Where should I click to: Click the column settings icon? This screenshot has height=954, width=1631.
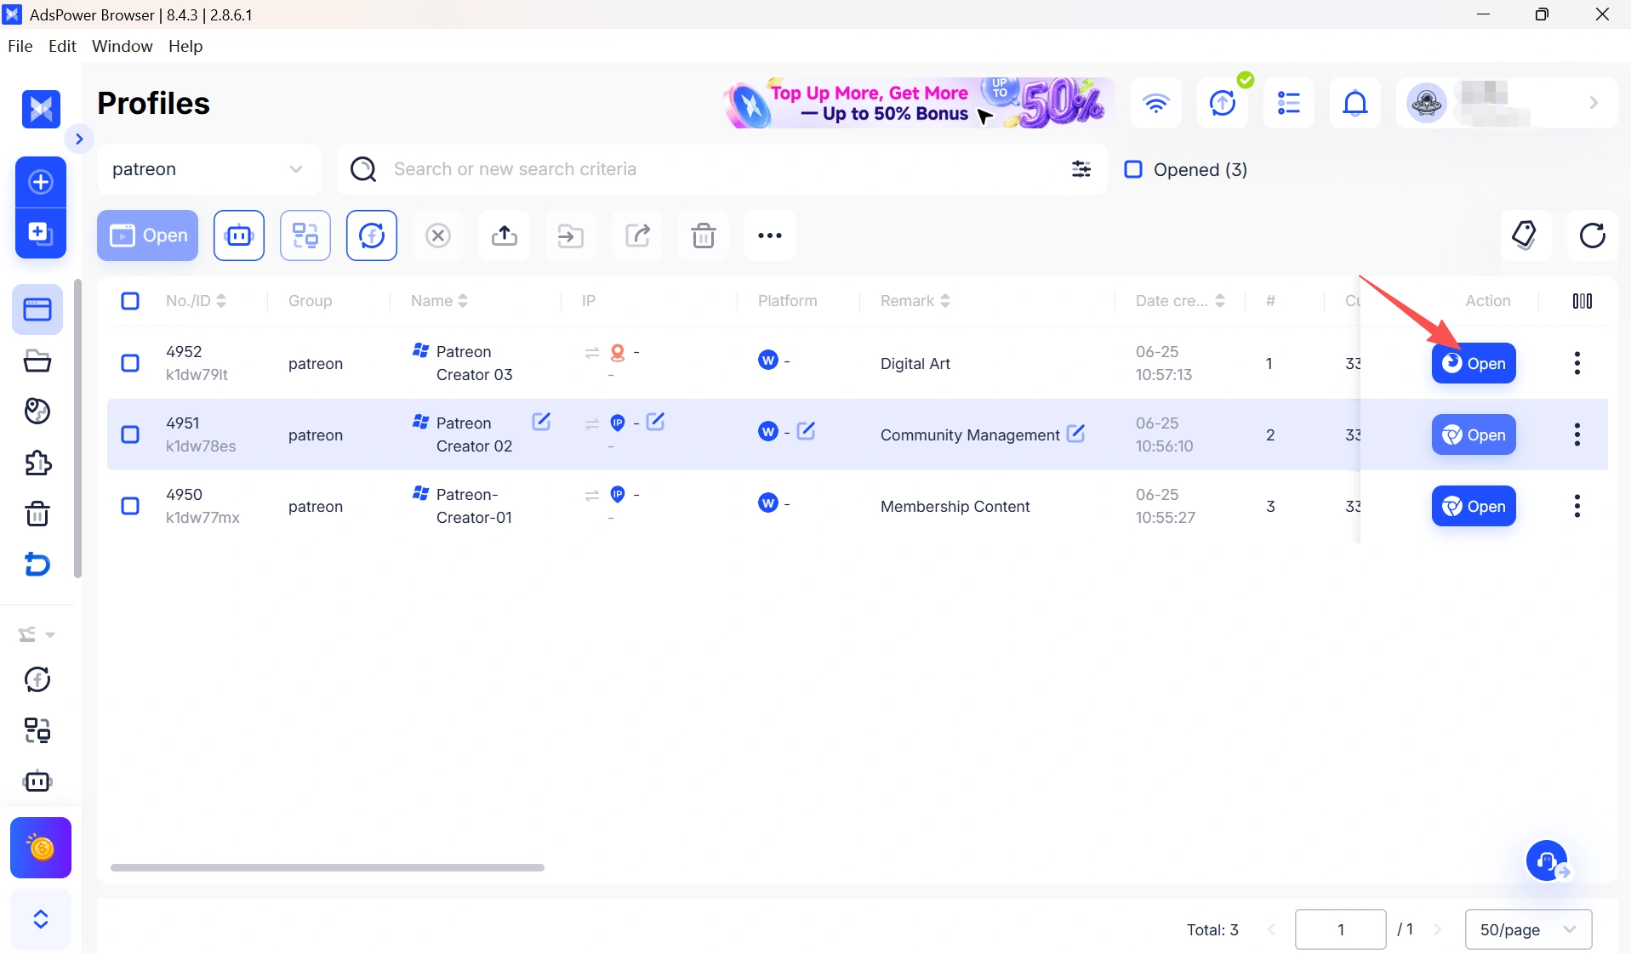(1583, 301)
